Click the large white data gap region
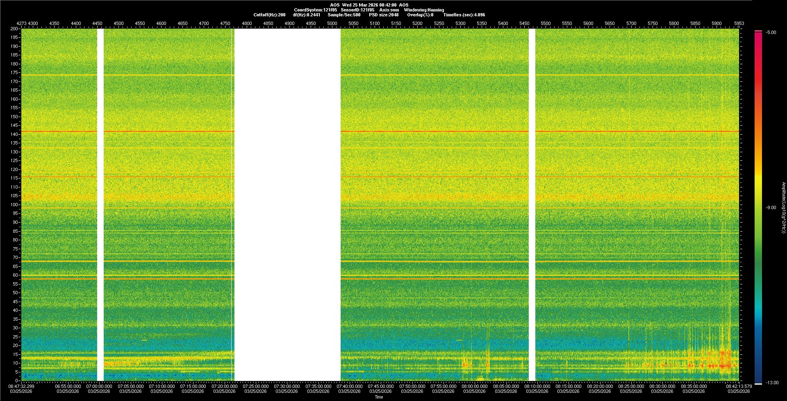Viewport: 787px width, 401px height. pos(287,205)
